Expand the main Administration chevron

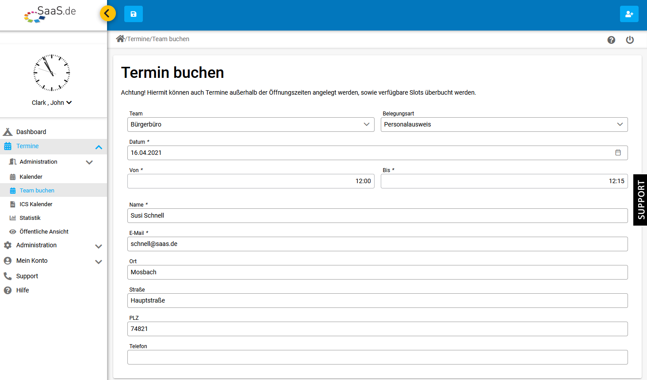point(99,246)
